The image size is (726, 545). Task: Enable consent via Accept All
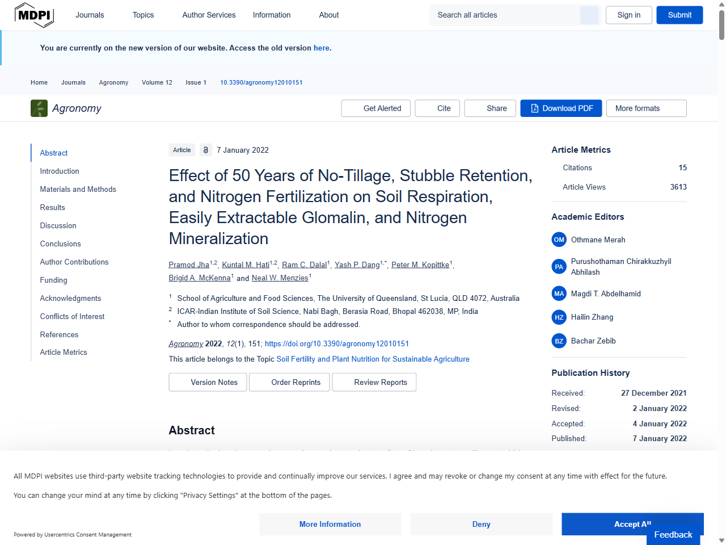[x=632, y=524]
